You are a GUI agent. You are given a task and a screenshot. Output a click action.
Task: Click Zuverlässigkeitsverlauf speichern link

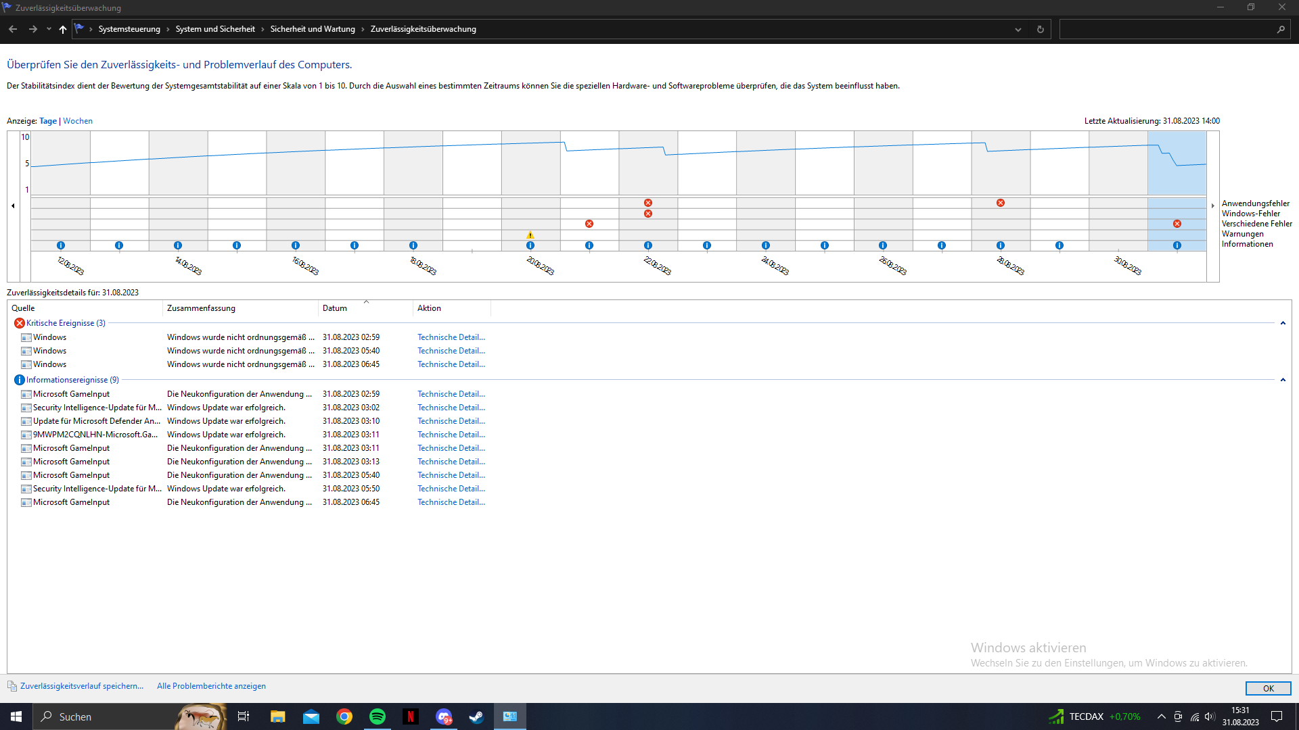pyautogui.click(x=82, y=686)
